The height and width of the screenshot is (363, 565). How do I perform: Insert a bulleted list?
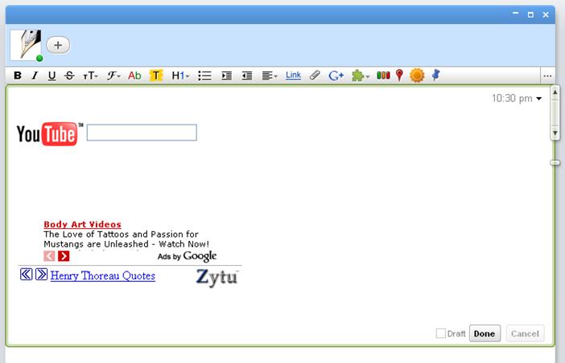coord(204,75)
